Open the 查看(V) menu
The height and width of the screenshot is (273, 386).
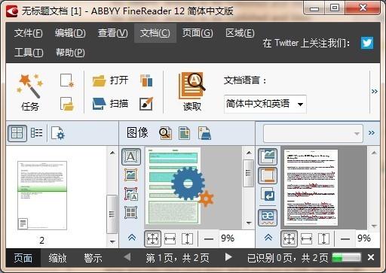112,33
